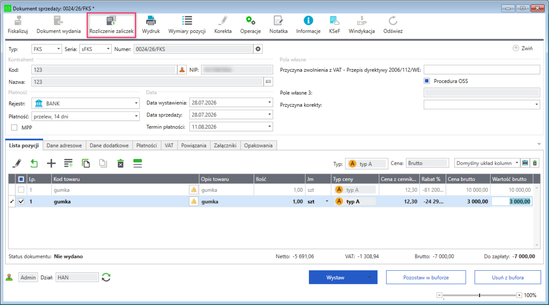Enable the MPP checkbox

pyautogui.click(x=14, y=127)
